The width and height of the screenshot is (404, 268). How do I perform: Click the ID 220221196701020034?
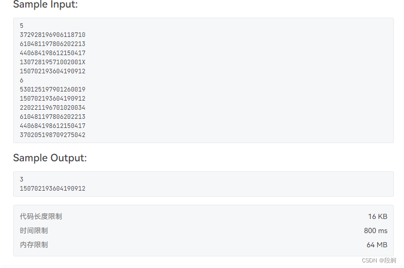click(x=52, y=108)
